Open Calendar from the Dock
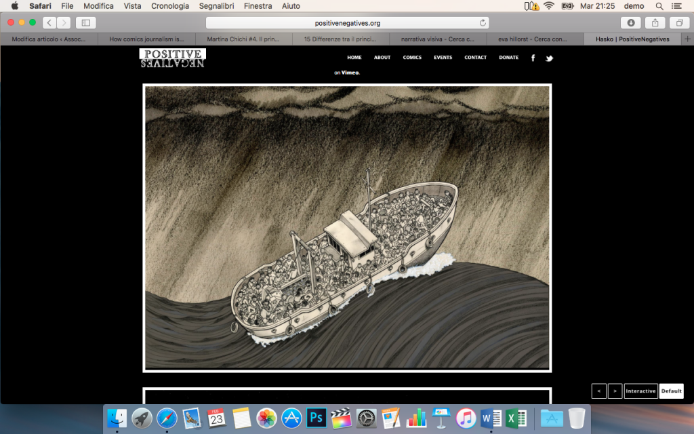Screen dimensions: 694x434 (216, 418)
